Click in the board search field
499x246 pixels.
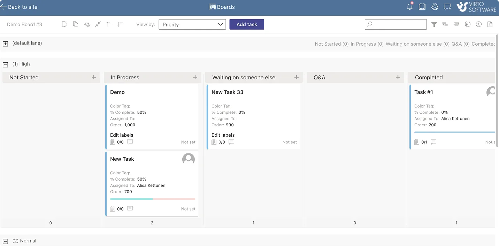pos(396,24)
